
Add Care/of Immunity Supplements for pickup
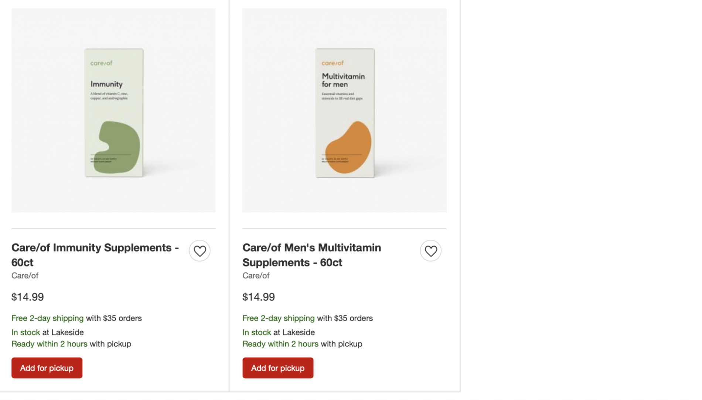pos(47,367)
